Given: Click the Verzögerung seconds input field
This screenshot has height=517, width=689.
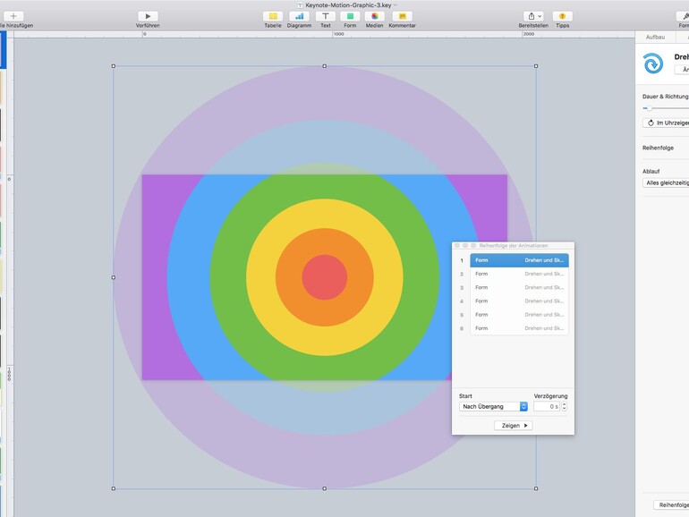Looking at the screenshot, I should click(546, 406).
